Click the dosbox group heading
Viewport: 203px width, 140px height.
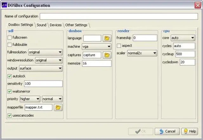pos(75,31)
